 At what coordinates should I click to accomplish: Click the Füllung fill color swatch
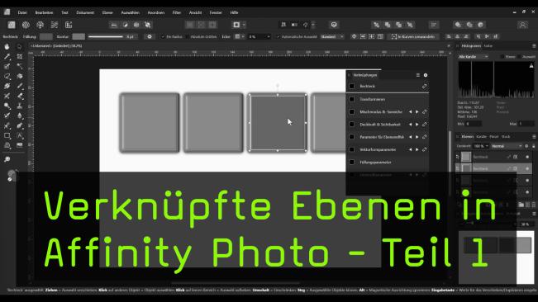coord(46,36)
